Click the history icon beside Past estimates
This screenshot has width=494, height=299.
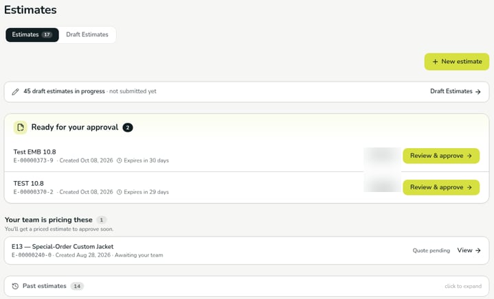(x=15, y=286)
